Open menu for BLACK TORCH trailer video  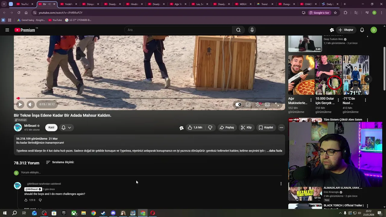367,206
